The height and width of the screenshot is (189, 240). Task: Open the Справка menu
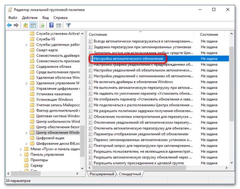point(60,18)
